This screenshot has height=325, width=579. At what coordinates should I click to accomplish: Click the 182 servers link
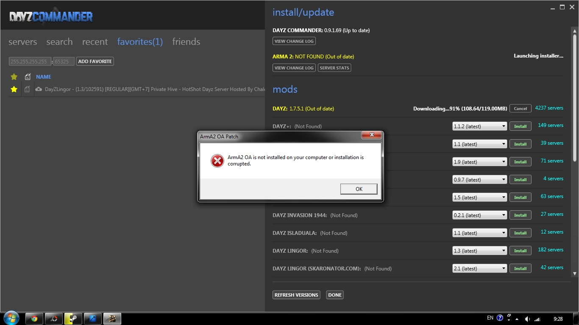(551, 250)
